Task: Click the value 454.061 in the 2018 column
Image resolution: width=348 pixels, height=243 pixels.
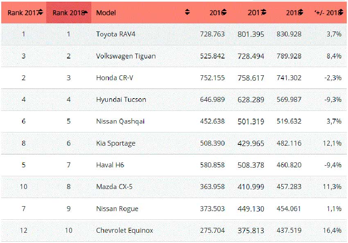Action: click(289, 209)
